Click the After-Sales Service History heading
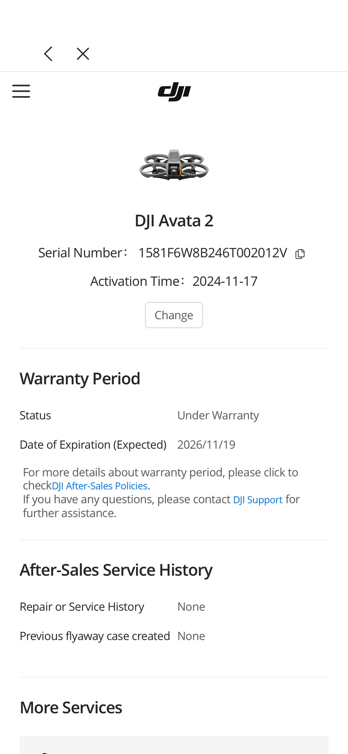The height and width of the screenshot is (754, 348). 116,570
